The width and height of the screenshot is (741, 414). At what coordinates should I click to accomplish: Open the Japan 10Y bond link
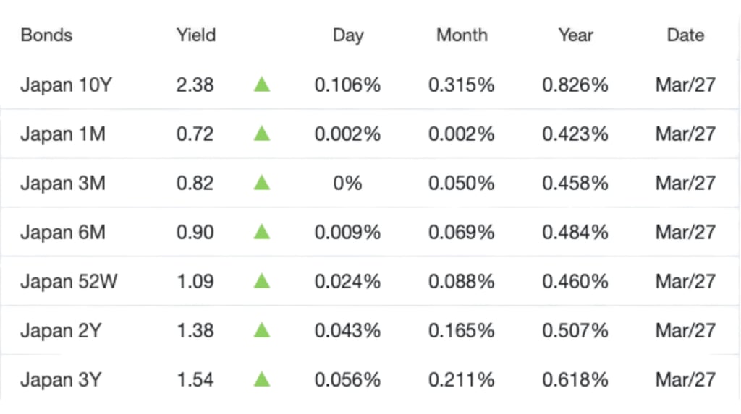click(x=66, y=85)
